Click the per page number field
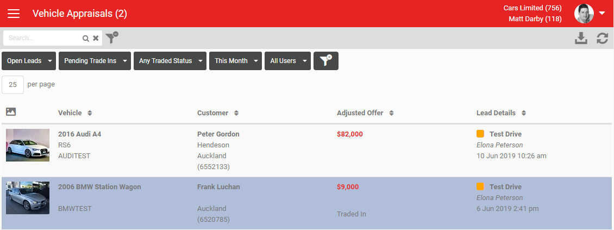 click(13, 85)
